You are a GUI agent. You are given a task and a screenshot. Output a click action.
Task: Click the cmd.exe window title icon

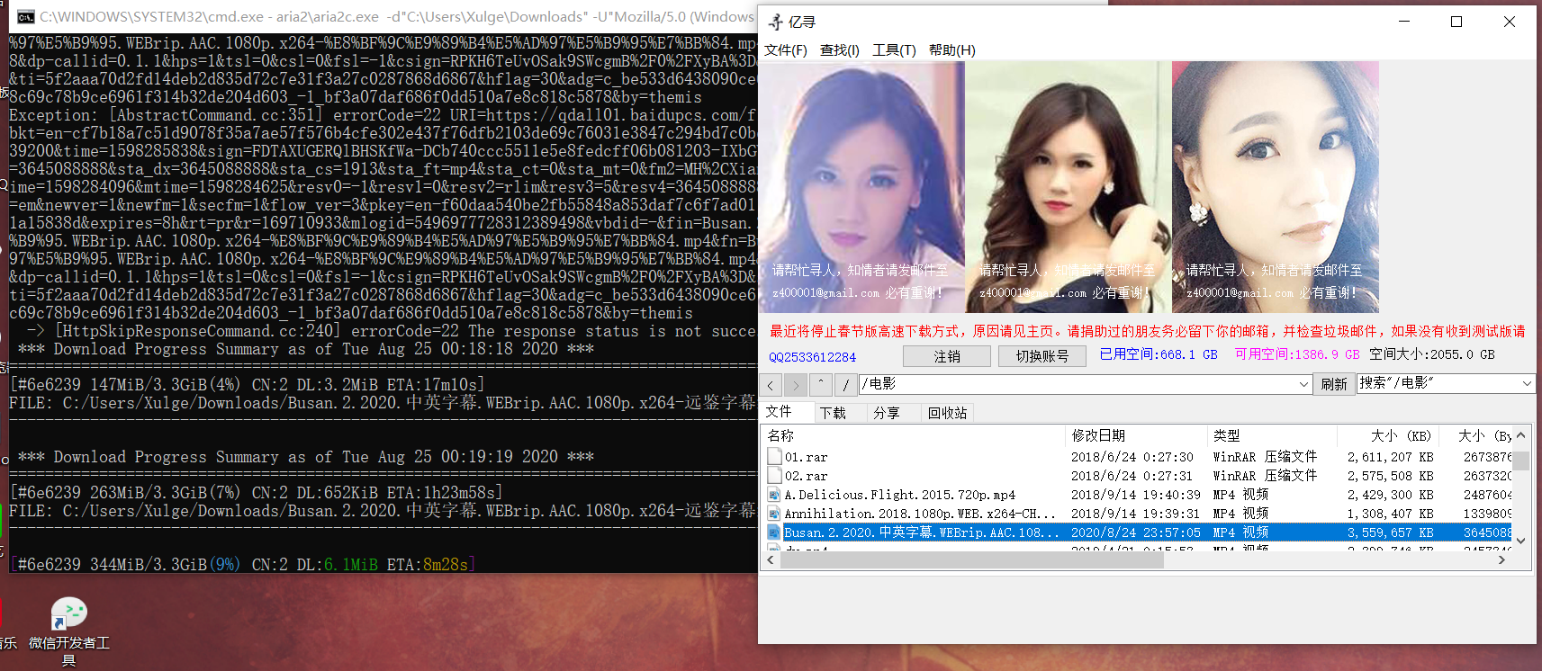coord(26,17)
